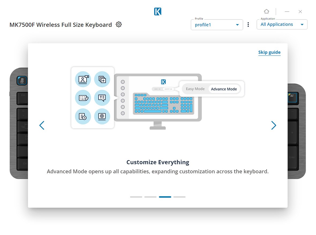
Task: Close the application window
Action: pyautogui.click(x=300, y=11)
